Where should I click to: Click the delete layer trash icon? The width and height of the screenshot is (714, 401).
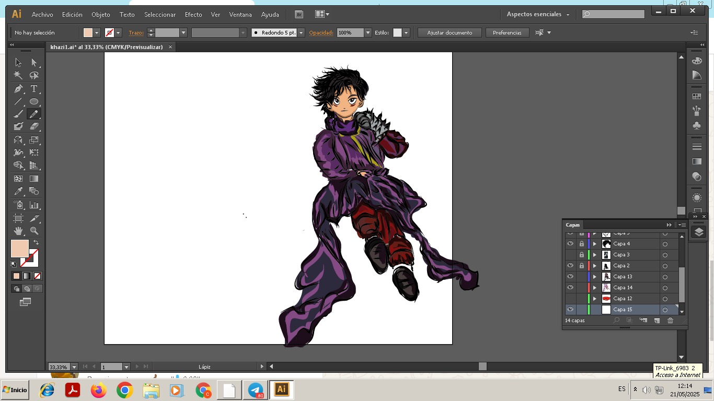[x=670, y=321]
